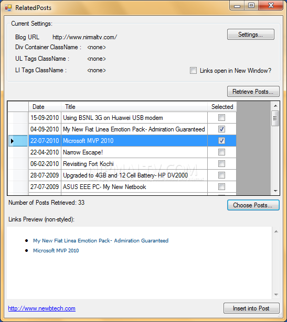Click the Insert into Post button
Image resolution: width=287 pixels, height=322 pixels.
251,308
